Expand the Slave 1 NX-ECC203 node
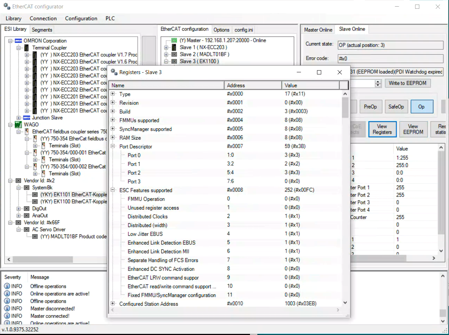The image size is (449, 335). (166, 48)
